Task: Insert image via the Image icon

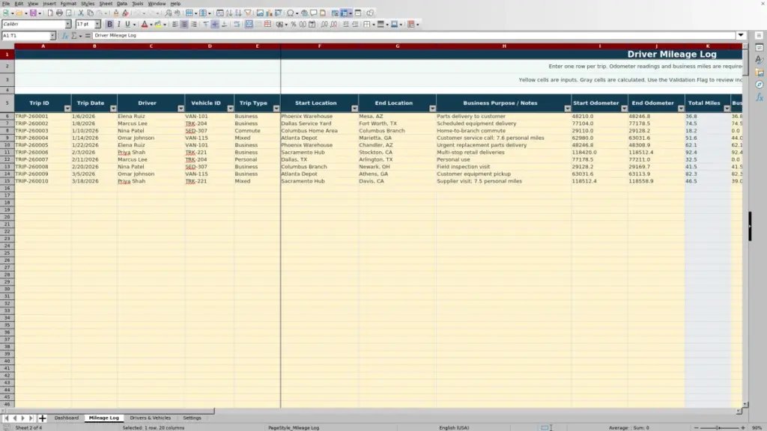Action: click(260, 13)
